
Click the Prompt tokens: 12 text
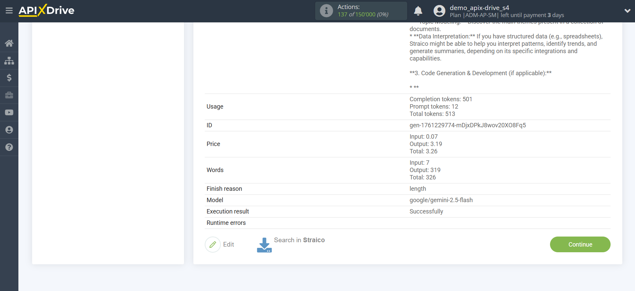point(434,107)
